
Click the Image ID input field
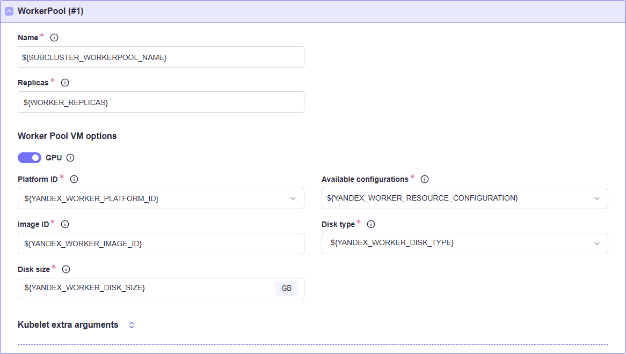coord(161,244)
